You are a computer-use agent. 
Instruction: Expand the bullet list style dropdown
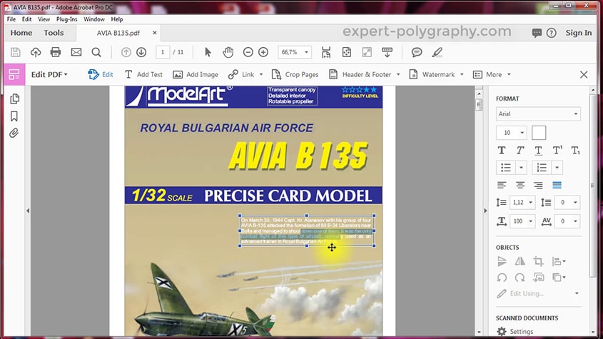521,168
